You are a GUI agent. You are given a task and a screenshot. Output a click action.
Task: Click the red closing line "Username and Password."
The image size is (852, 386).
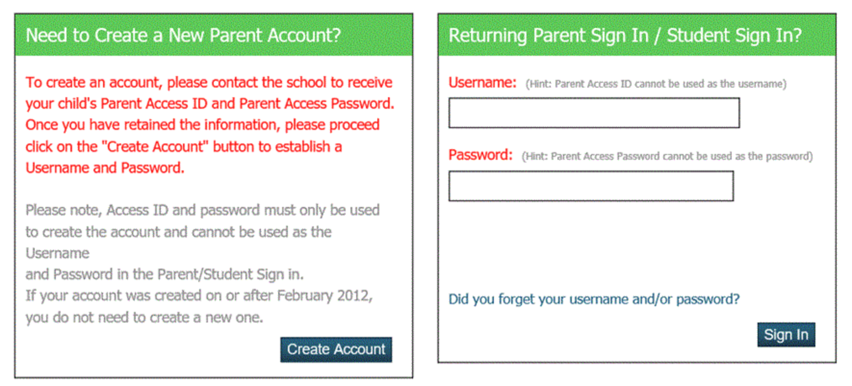(105, 168)
